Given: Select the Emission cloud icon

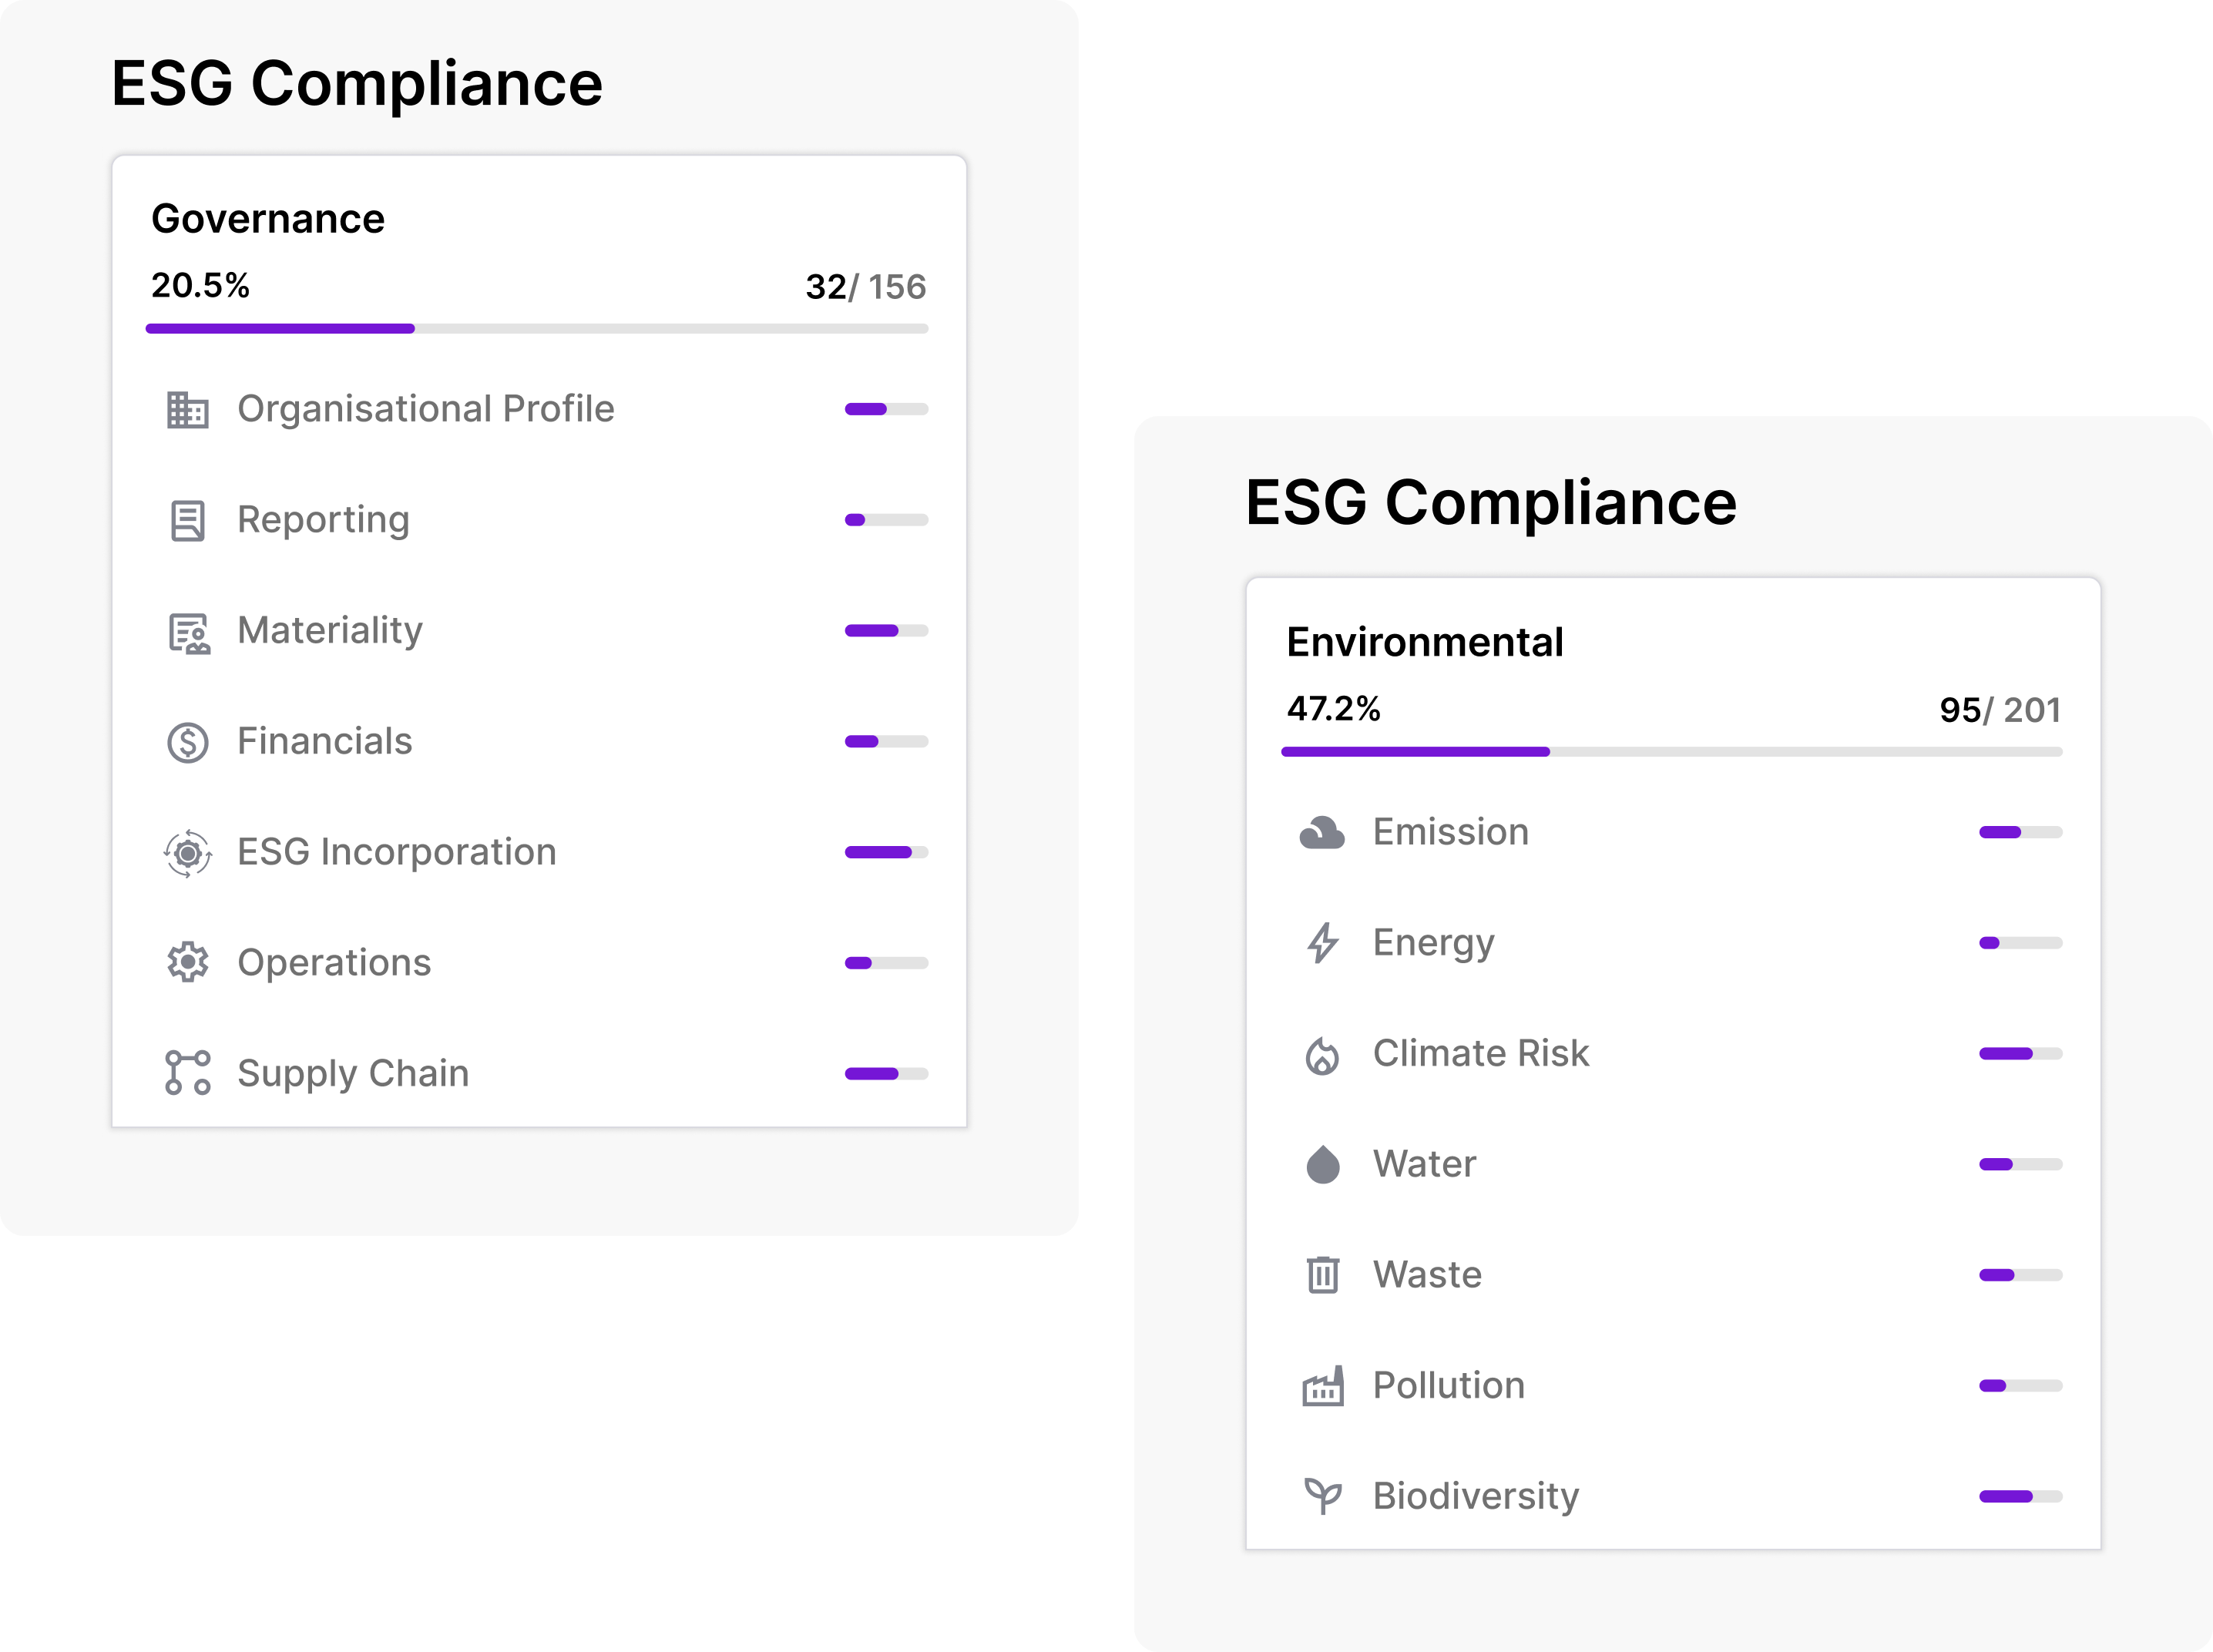Looking at the screenshot, I should 1322,832.
